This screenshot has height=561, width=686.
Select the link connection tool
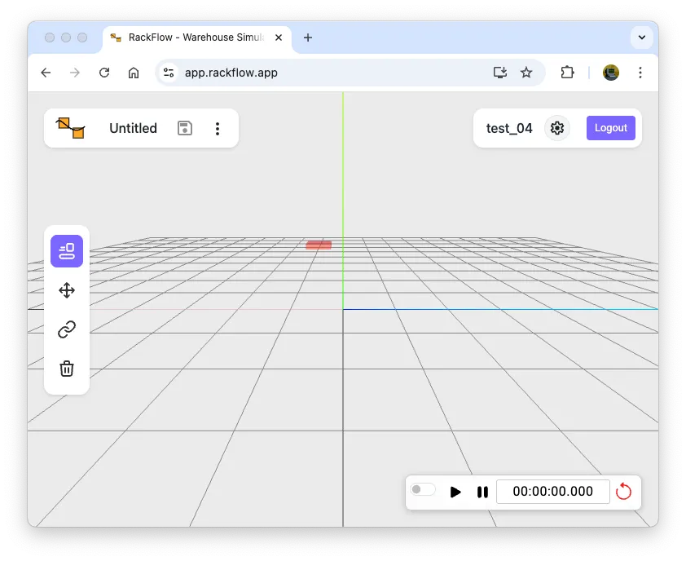pos(66,329)
